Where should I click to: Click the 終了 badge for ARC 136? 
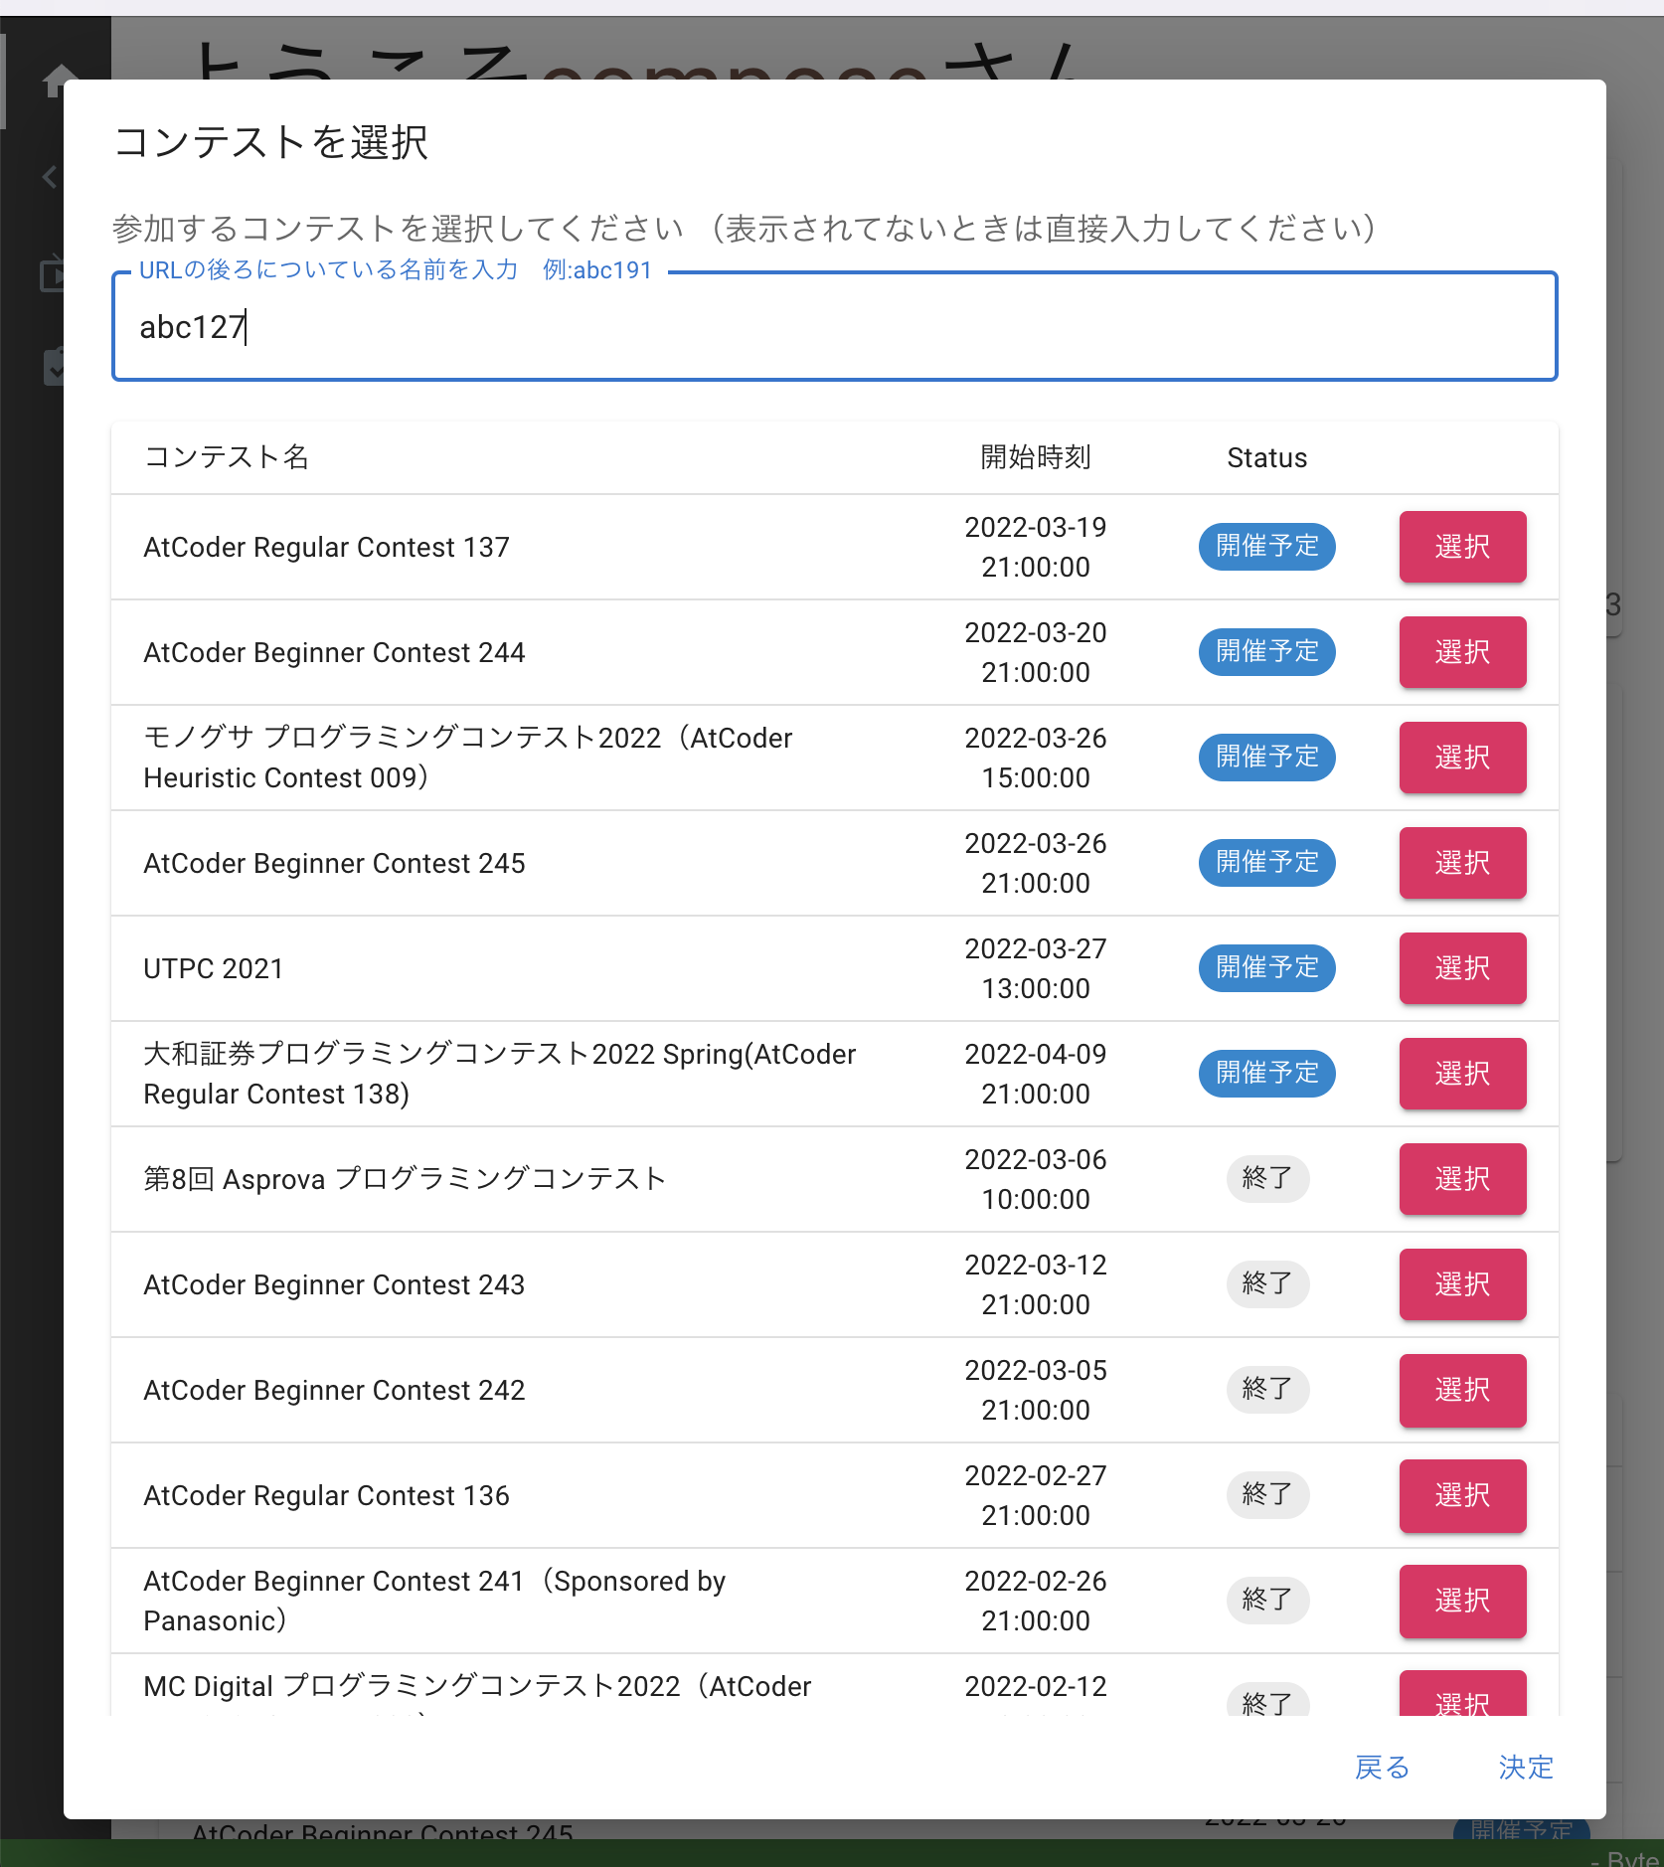tap(1267, 1494)
